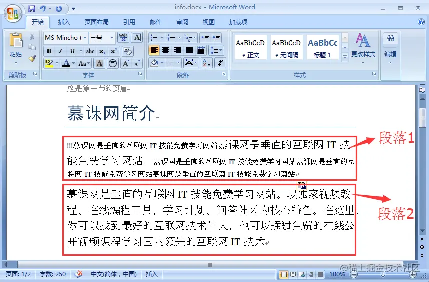Open the 三号 font size dropdown
The image size is (429, 282).
point(112,38)
